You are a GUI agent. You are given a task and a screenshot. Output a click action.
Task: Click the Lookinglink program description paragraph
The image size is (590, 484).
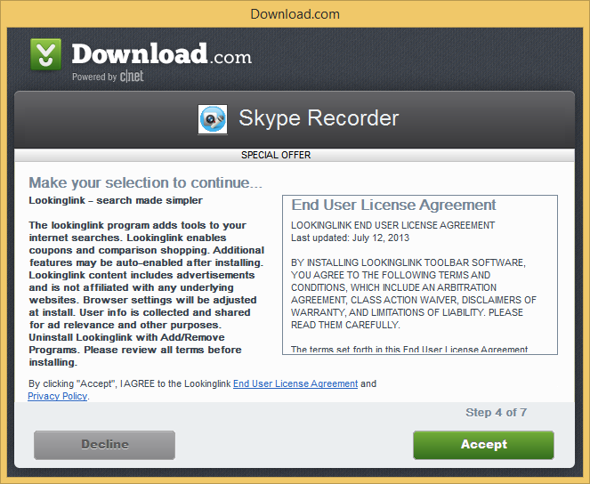click(x=147, y=294)
